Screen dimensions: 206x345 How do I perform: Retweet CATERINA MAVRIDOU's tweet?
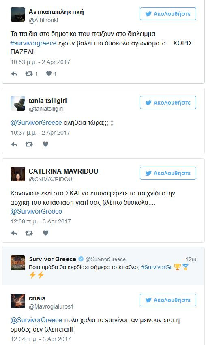[x=29, y=233]
